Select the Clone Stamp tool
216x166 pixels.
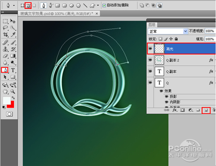(5, 49)
